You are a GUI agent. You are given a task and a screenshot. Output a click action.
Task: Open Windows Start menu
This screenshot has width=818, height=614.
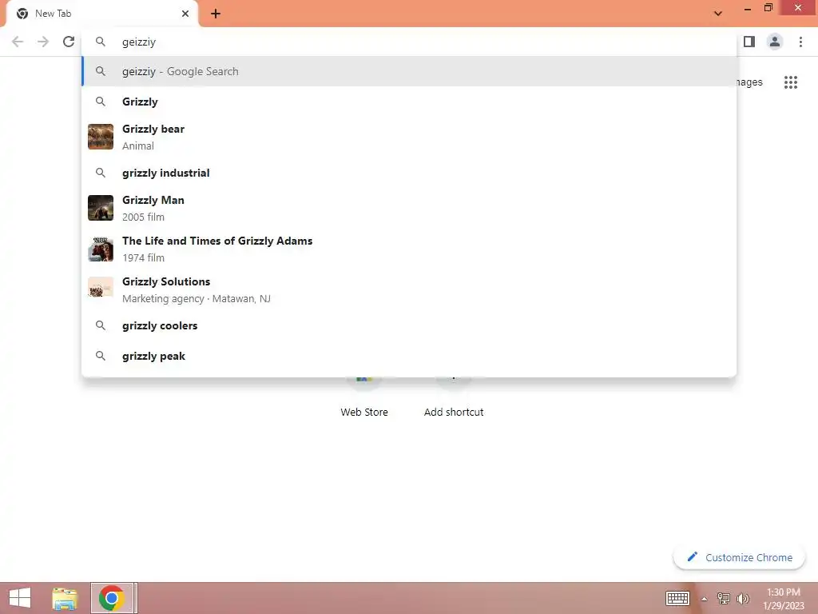pos(20,598)
